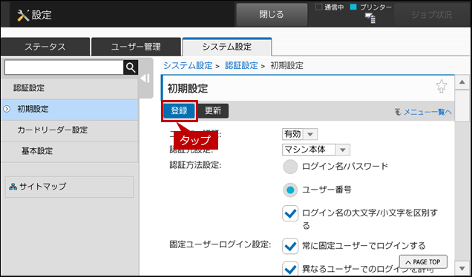Click the サイトマップ icon
472x277 pixels.
[x=13, y=187]
